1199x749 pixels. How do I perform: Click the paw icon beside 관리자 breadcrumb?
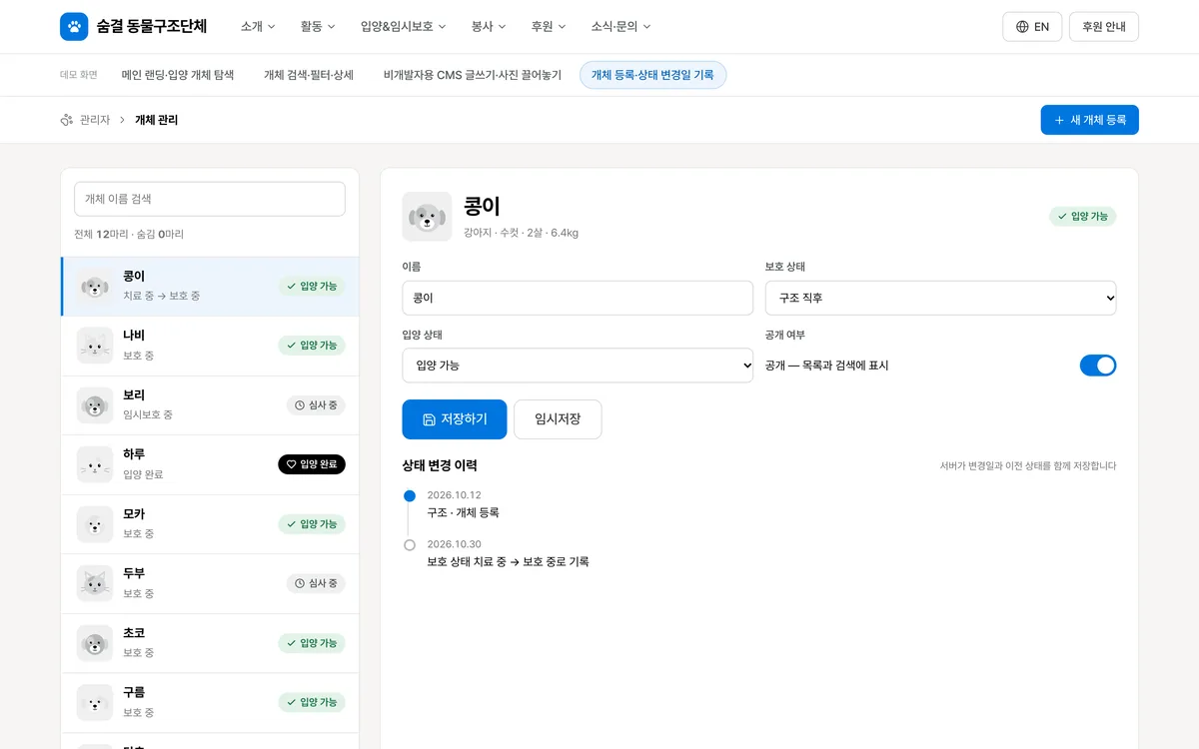67,120
